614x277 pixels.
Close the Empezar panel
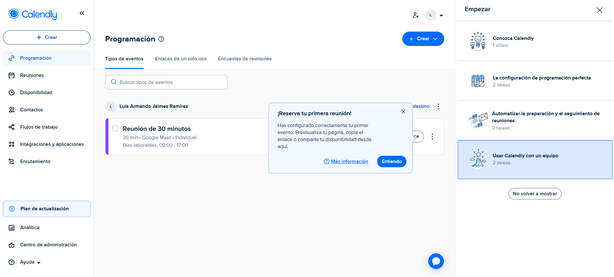(x=600, y=10)
